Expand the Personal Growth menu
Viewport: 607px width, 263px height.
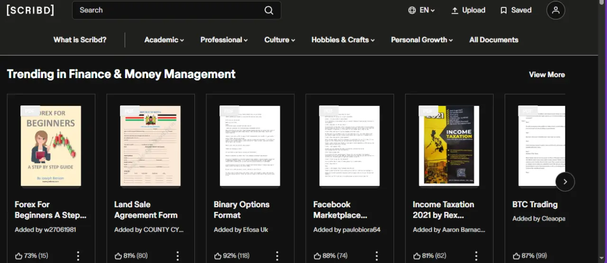click(x=422, y=40)
